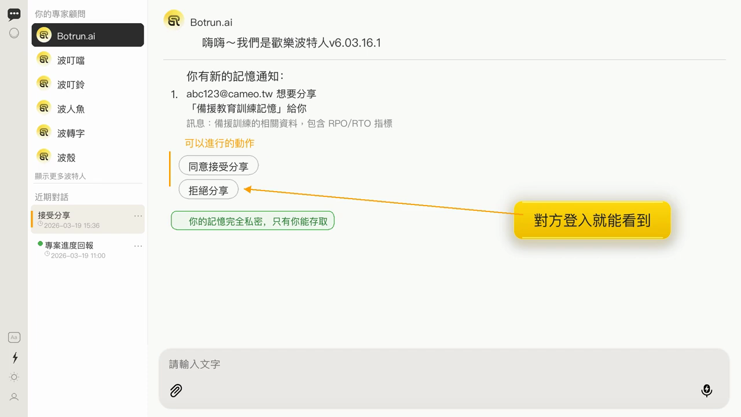The height and width of the screenshot is (417, 741).
Task: Select the 波叮鈴 expert
Action: point(87,84)
